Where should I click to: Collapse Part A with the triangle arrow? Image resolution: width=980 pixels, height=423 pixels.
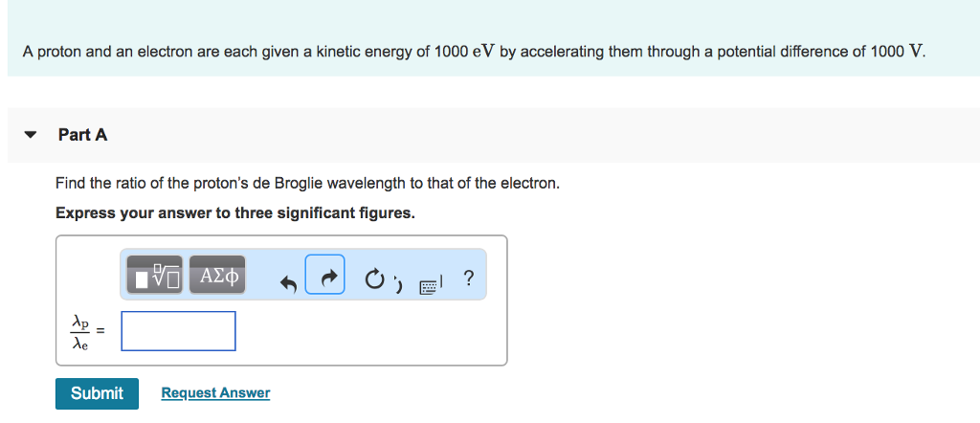31,136
